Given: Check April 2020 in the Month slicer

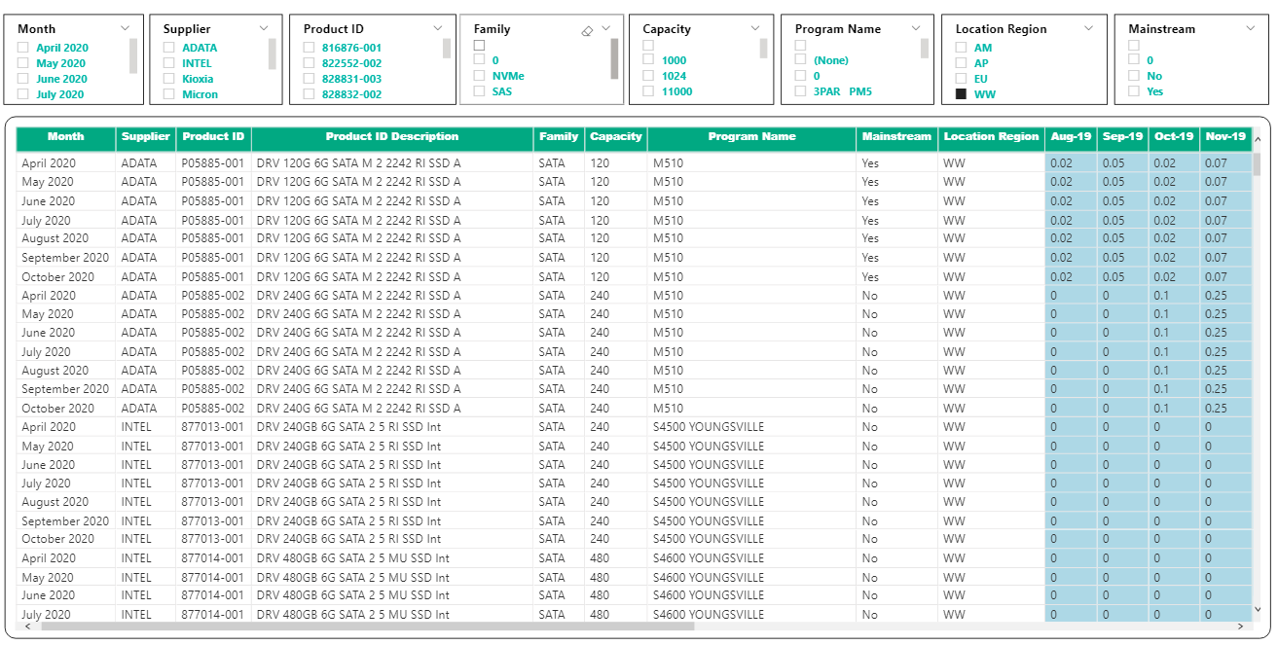Looking at the screenshot, I should 23,48.
